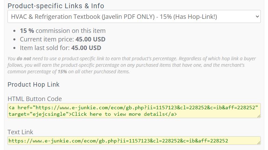The width and height of the screenshot is (268, 150).
Task: Click the "HTML Button Code" label
Action: click(x=35, y=99)
